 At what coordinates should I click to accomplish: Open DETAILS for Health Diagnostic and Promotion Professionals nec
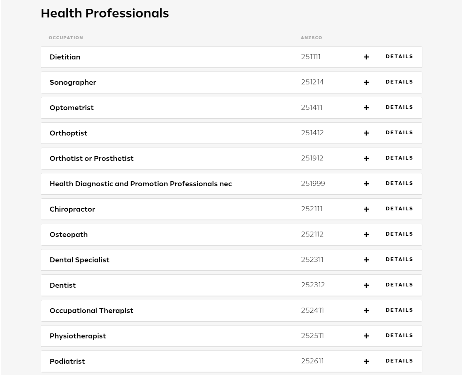399,183
